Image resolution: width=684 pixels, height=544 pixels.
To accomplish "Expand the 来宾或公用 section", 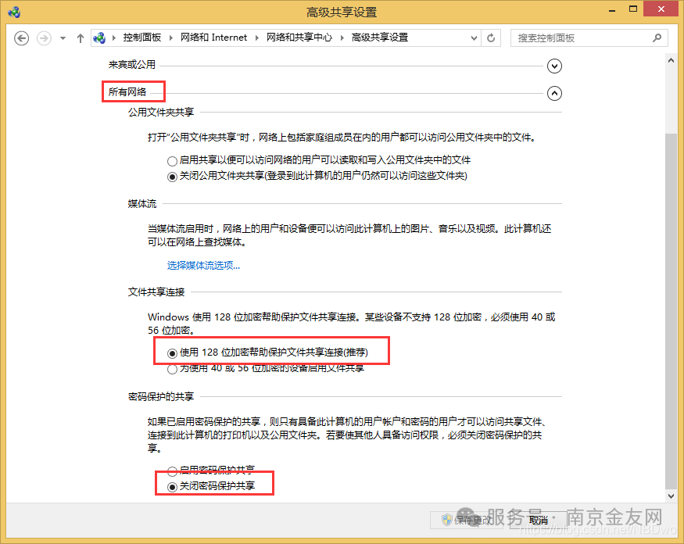I will [554, 66].
